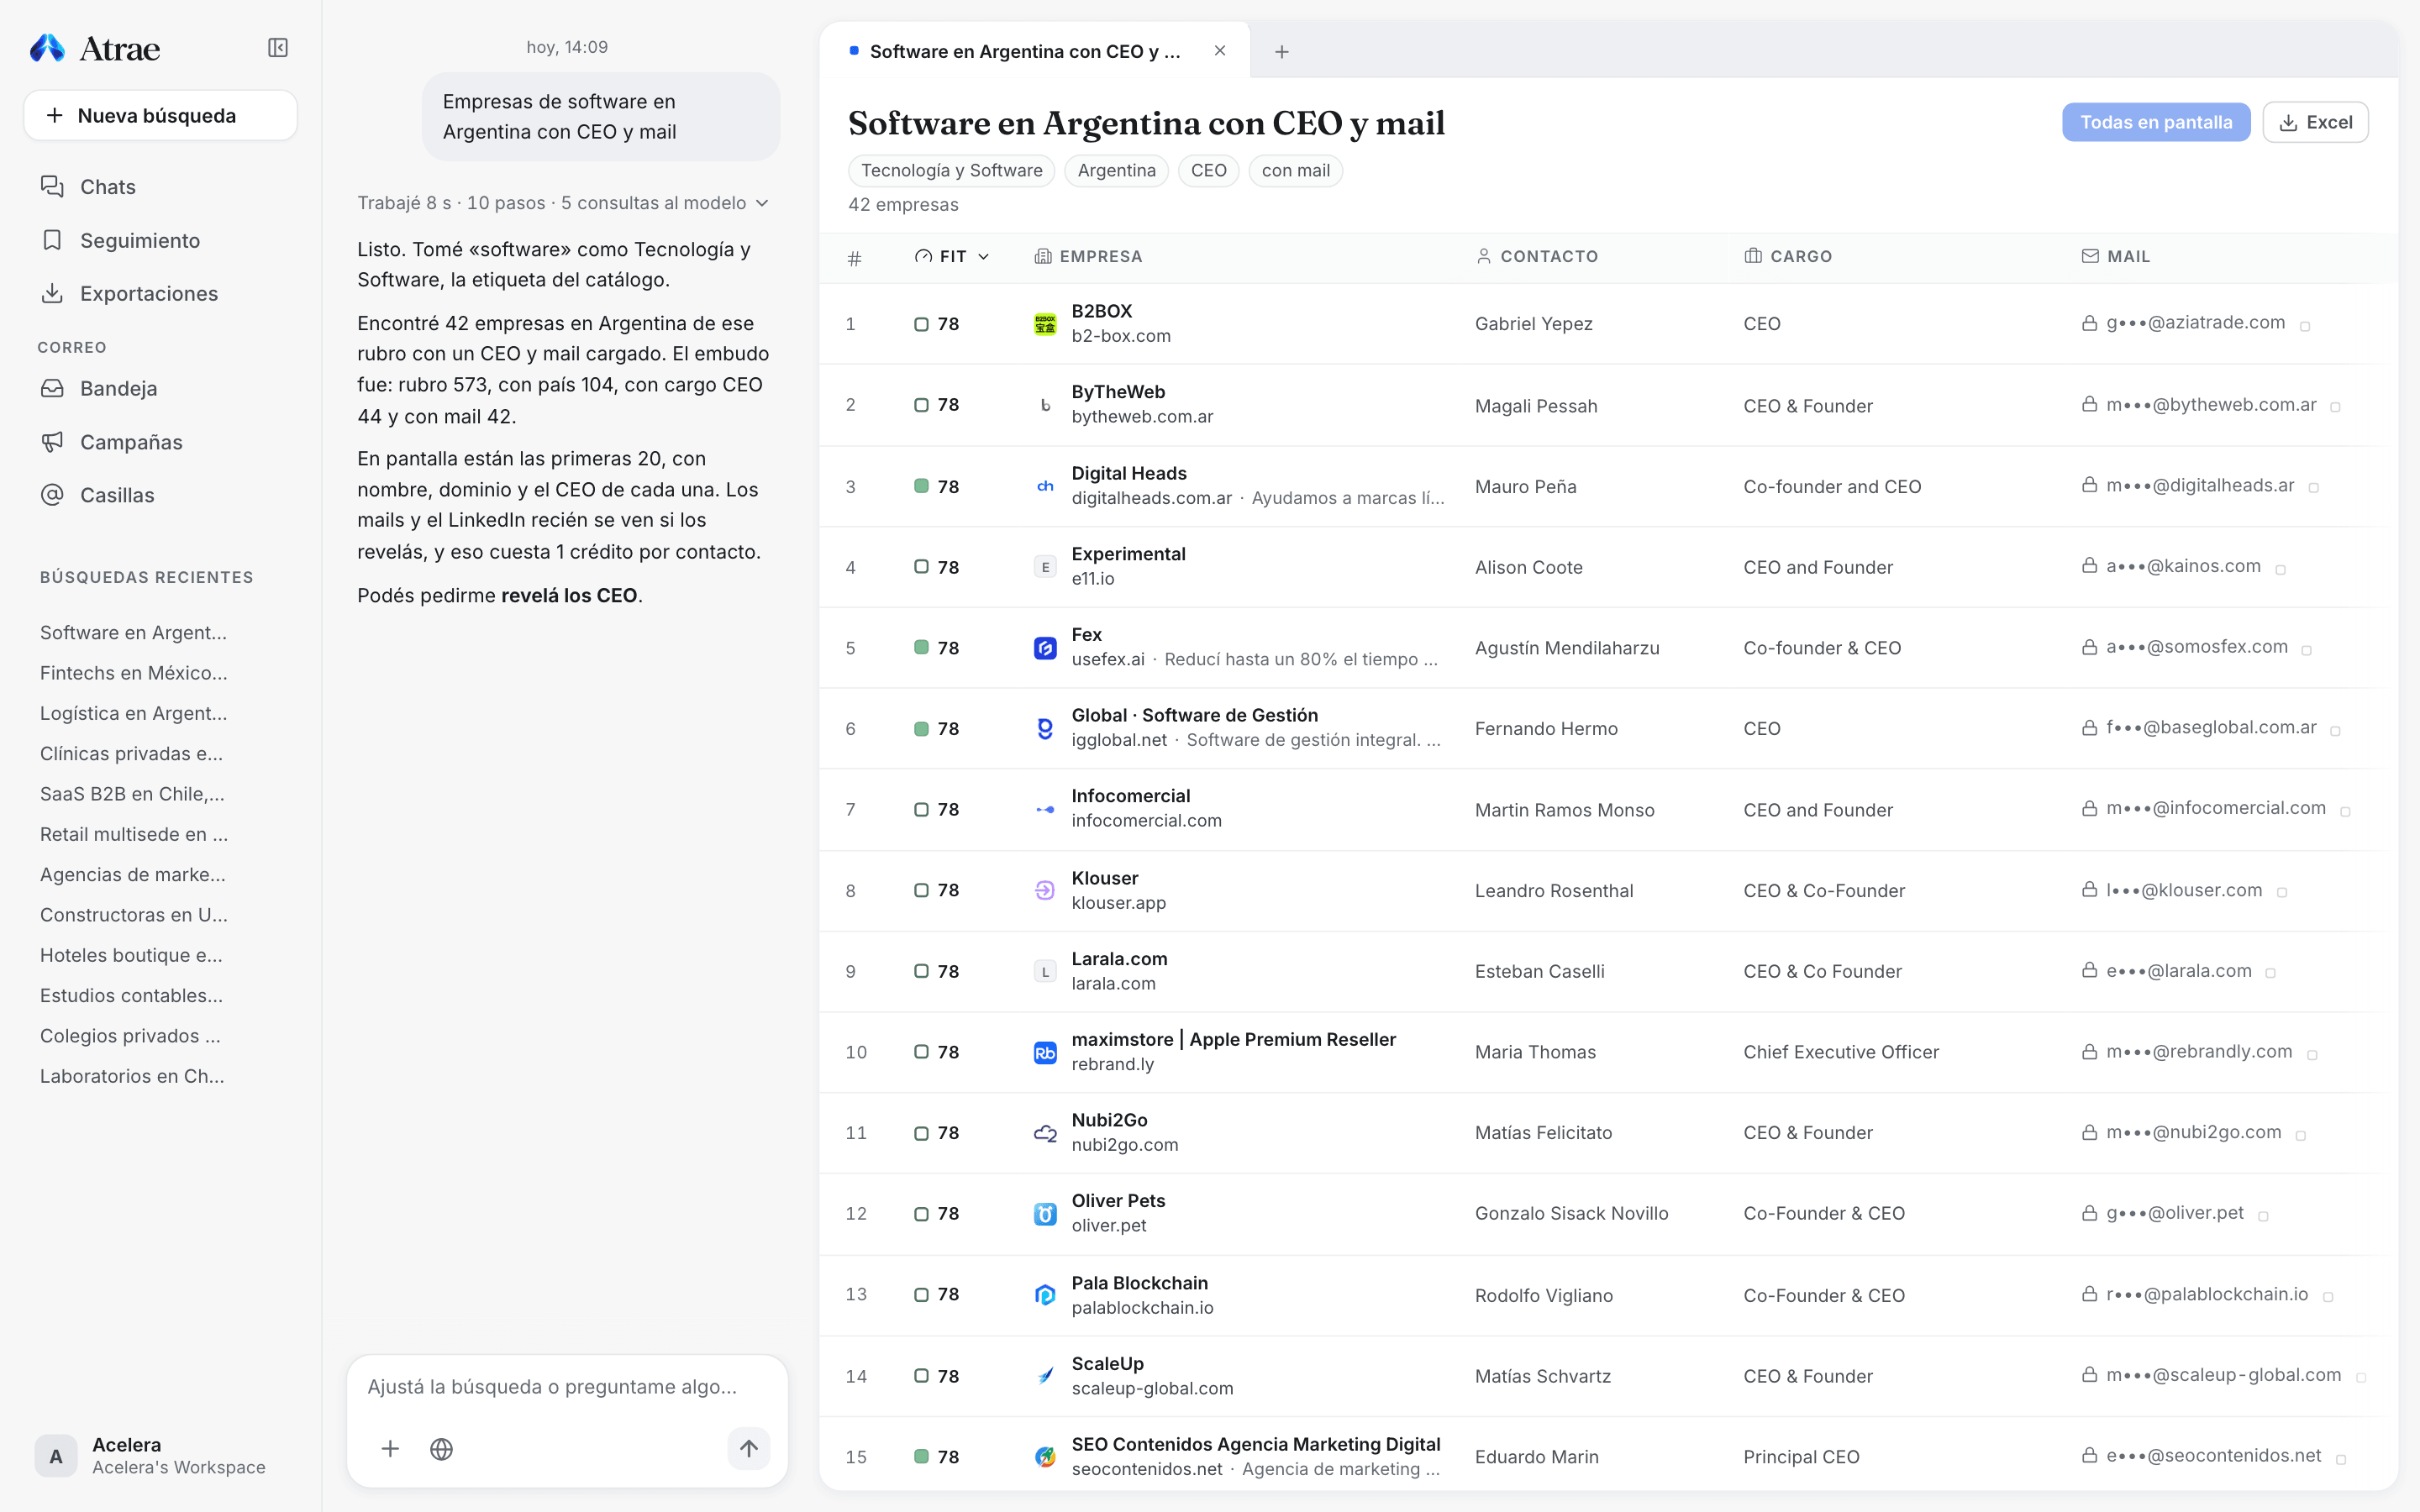Open Casillas section
The image size is (2420, 1512).
pos(97,495)
